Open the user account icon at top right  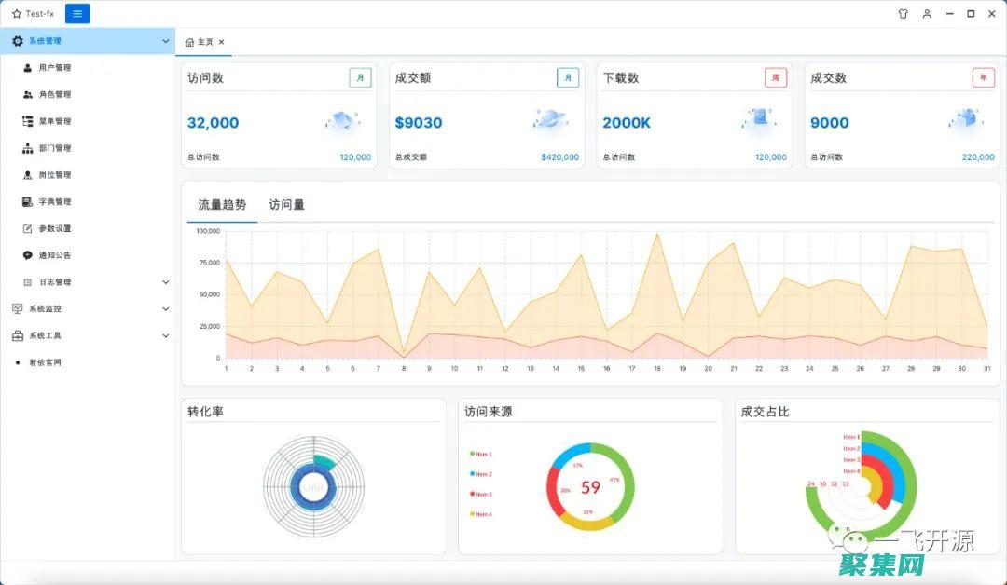pyautogui.click(x=927, y=13)
